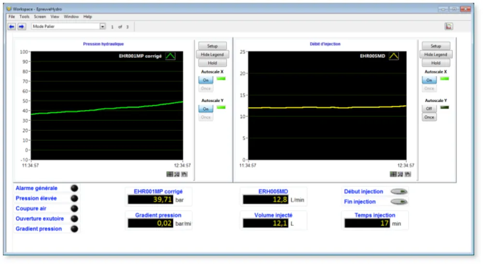
Task: Click cursor tool under Débit d'injection graph
Action: (x=393, y=174)
